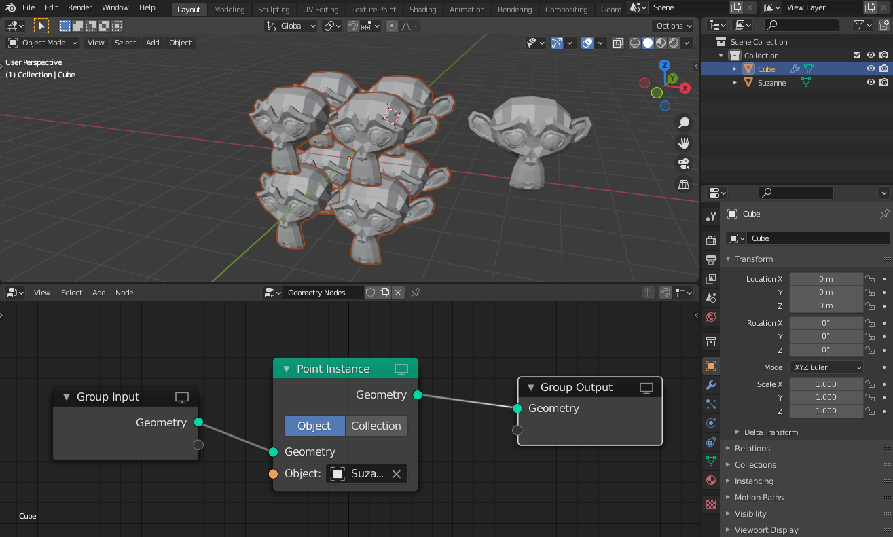
Task: Switch to wireframe viewport shading
Action: [x=635, y=43]
